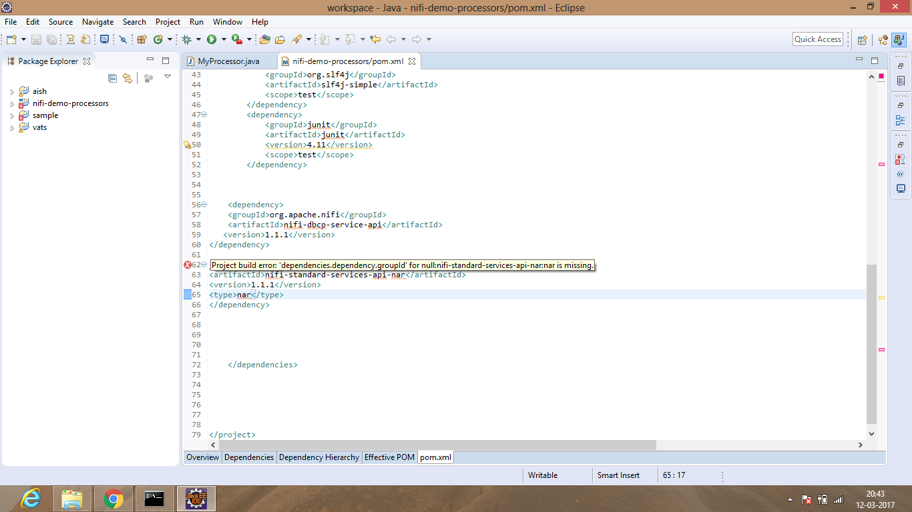The width and height of the screenshot is (912, 512).
Task: Click the Save disk icon in toolbar
Action: coord(36,40)
